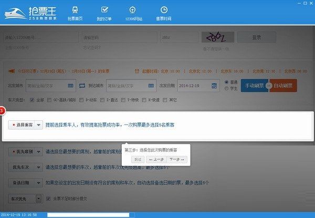
Task: Click the 下一步 next step button
Action: (x=177, y=158)
